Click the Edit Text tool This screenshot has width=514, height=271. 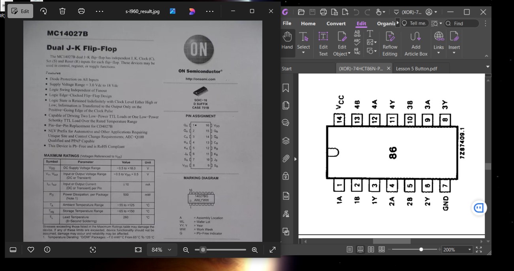click(x=323, y=43)
